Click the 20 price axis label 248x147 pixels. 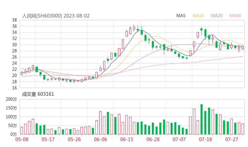[x=14, y=76]
